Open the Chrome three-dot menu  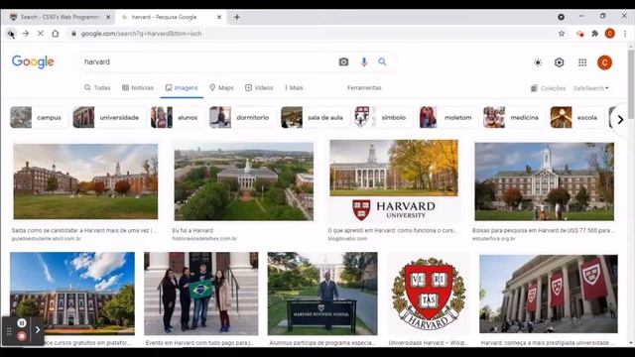point(625,34)
